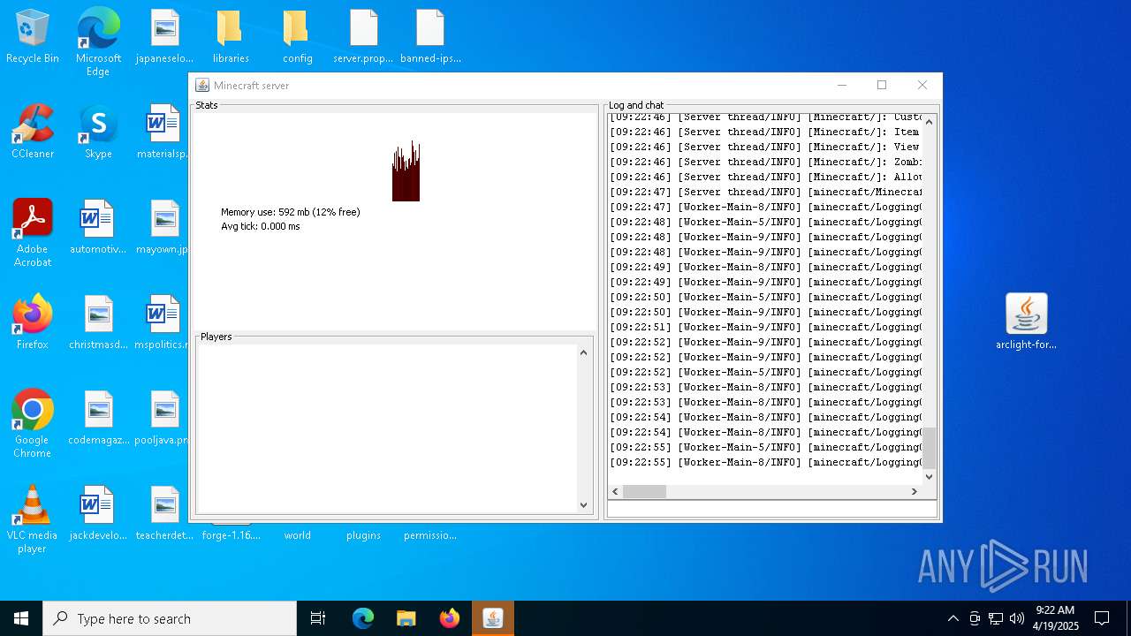Image resolution: width=1131 pixels, height=636 pixels.
Task: Select the forge-1.16... file label
Action: click(x=232, y=535)
